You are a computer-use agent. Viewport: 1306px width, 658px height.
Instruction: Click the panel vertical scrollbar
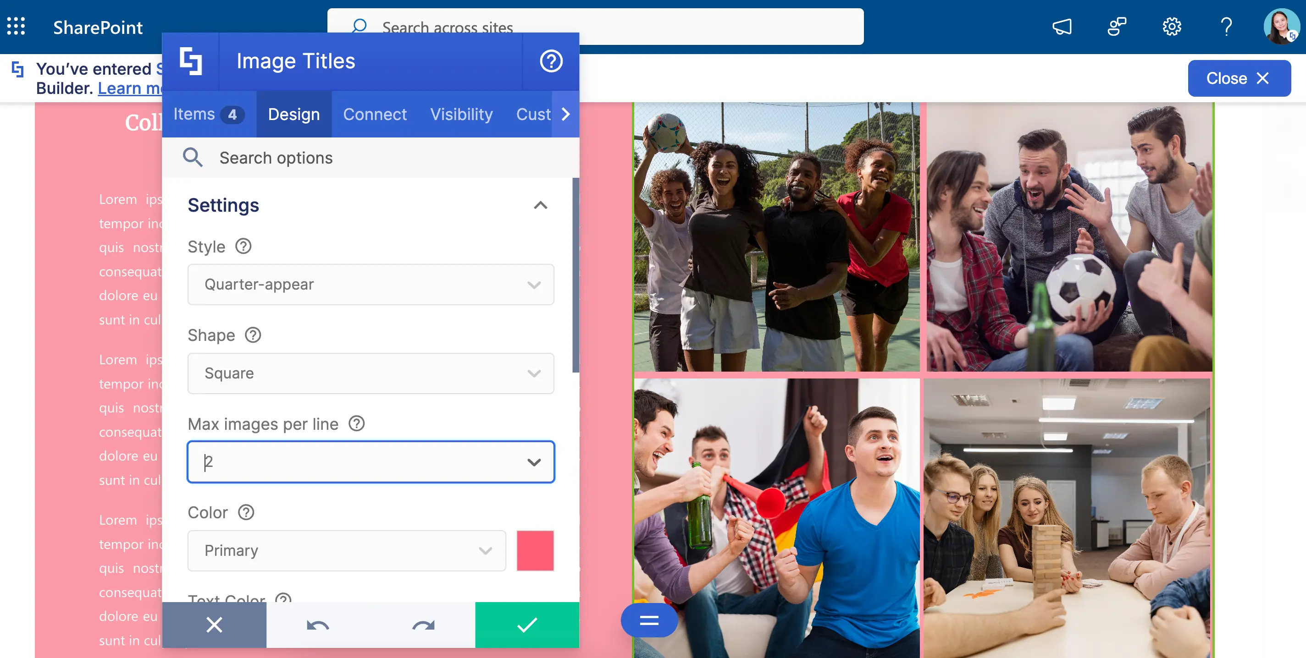click(x=576, y=275)
